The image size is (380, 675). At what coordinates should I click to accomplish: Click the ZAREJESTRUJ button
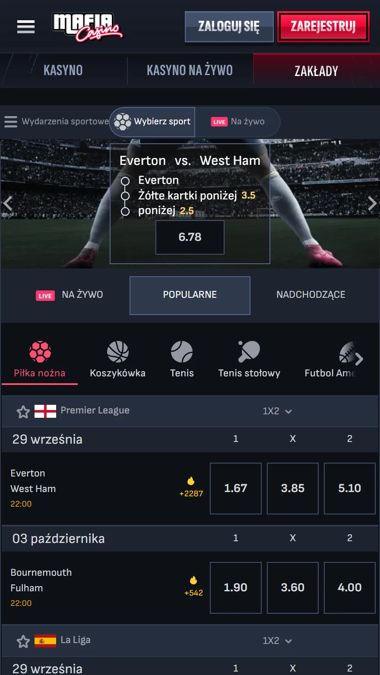click(x=323, y=27)
